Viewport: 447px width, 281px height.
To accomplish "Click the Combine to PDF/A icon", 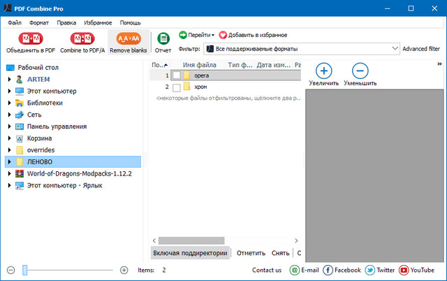I will (x=82, y=39).
